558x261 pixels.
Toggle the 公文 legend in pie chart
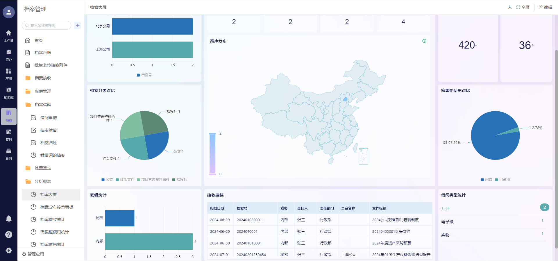point(107,180)
